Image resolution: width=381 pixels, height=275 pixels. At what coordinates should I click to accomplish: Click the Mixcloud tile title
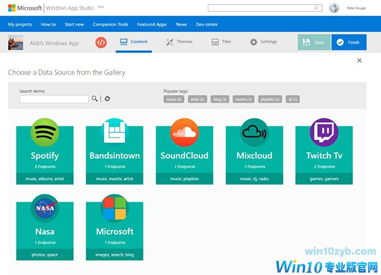click(x=254, y=155)
